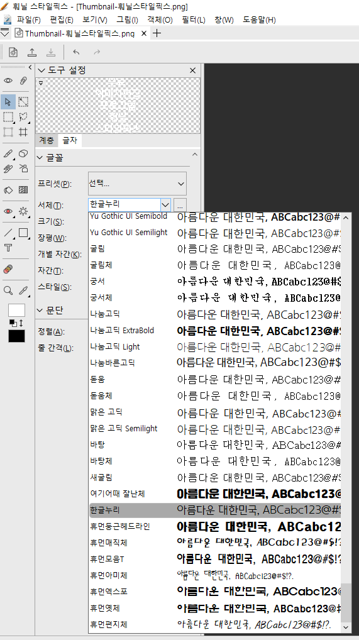Select the paint bucket fill tool
Viewport: 359px width, 640px height.
coord(8,190)
